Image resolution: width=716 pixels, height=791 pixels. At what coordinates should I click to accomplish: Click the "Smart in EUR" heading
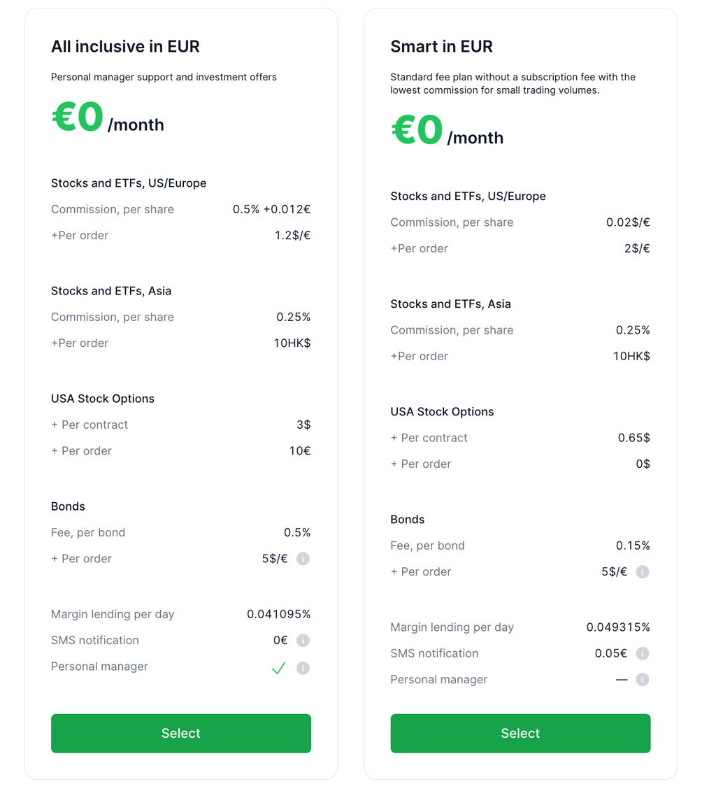click(x=441, y=47)
